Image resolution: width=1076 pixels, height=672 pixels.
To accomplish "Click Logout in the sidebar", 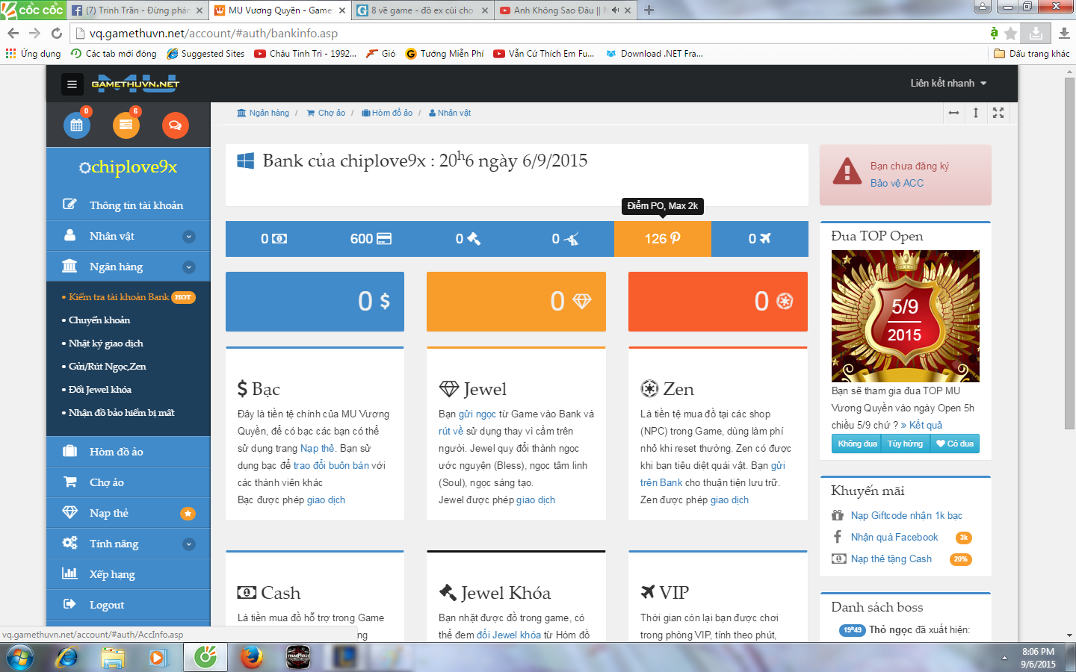I will [x=128, y=605].
